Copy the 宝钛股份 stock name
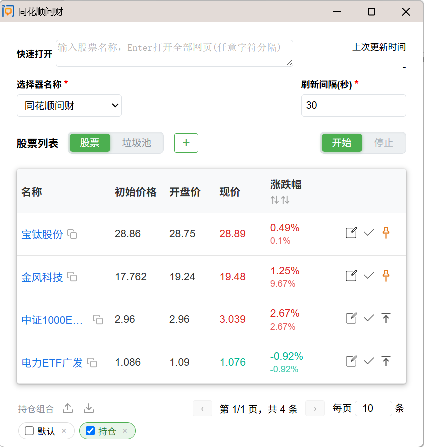The image size is (424, 447). (72, 234)
